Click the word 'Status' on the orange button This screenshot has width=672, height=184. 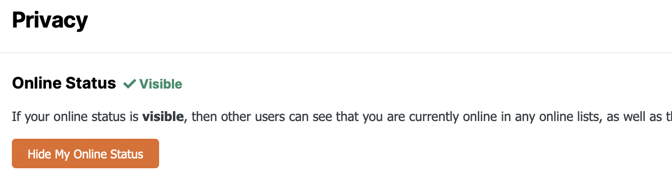[x=127, y=154]
